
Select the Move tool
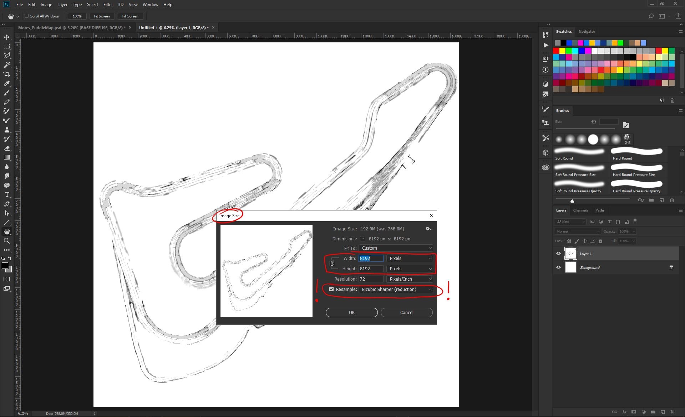[x=7, y=37]
